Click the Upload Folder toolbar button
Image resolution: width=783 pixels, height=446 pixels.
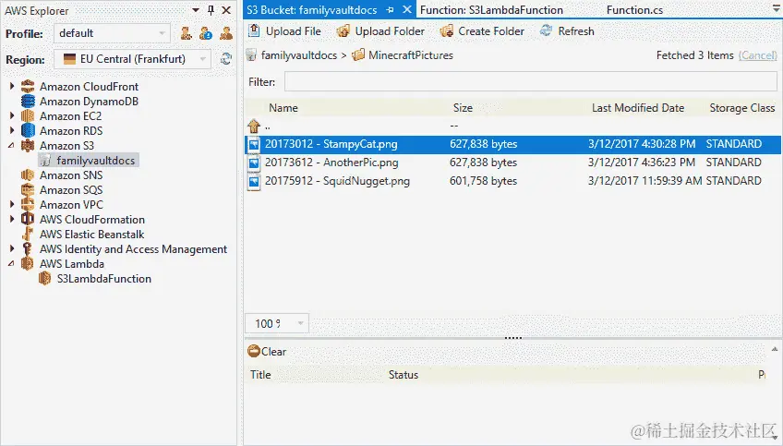tap(380, 31)
